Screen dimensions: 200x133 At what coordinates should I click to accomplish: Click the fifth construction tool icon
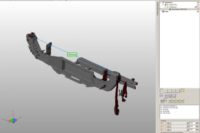(178, 91)
